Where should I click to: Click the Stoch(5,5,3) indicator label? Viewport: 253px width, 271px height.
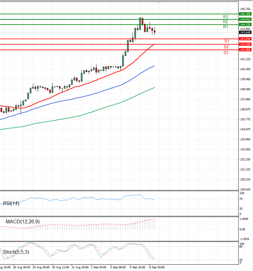pyautogui.click(x=16, y=252)
